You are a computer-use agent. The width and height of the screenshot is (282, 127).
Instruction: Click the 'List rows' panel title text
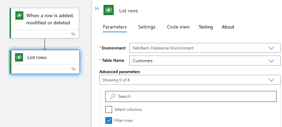[128, 11]
